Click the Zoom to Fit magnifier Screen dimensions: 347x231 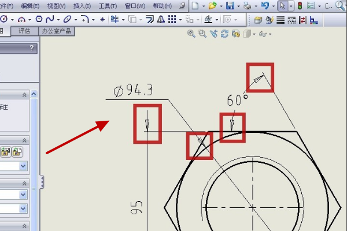(191, 34)
